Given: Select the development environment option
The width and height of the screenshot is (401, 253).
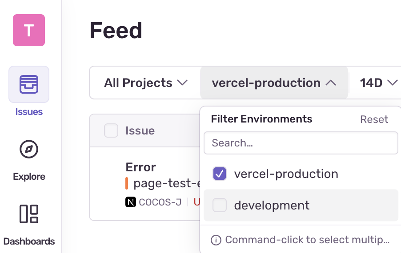Looking at the screenshot, I should (x=272, y=205).
